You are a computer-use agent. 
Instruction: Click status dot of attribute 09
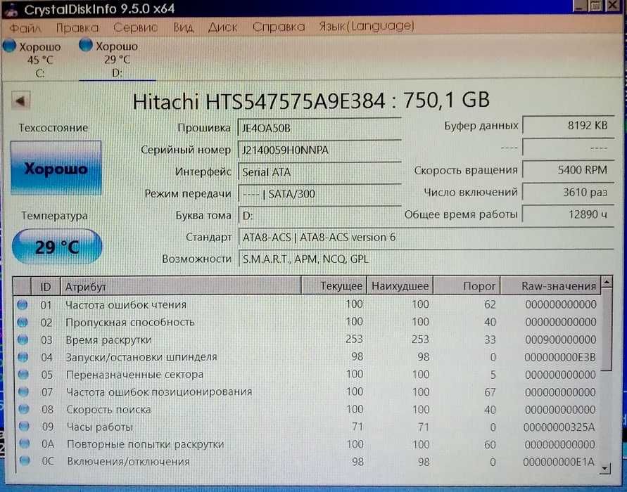tap(25, 427)
